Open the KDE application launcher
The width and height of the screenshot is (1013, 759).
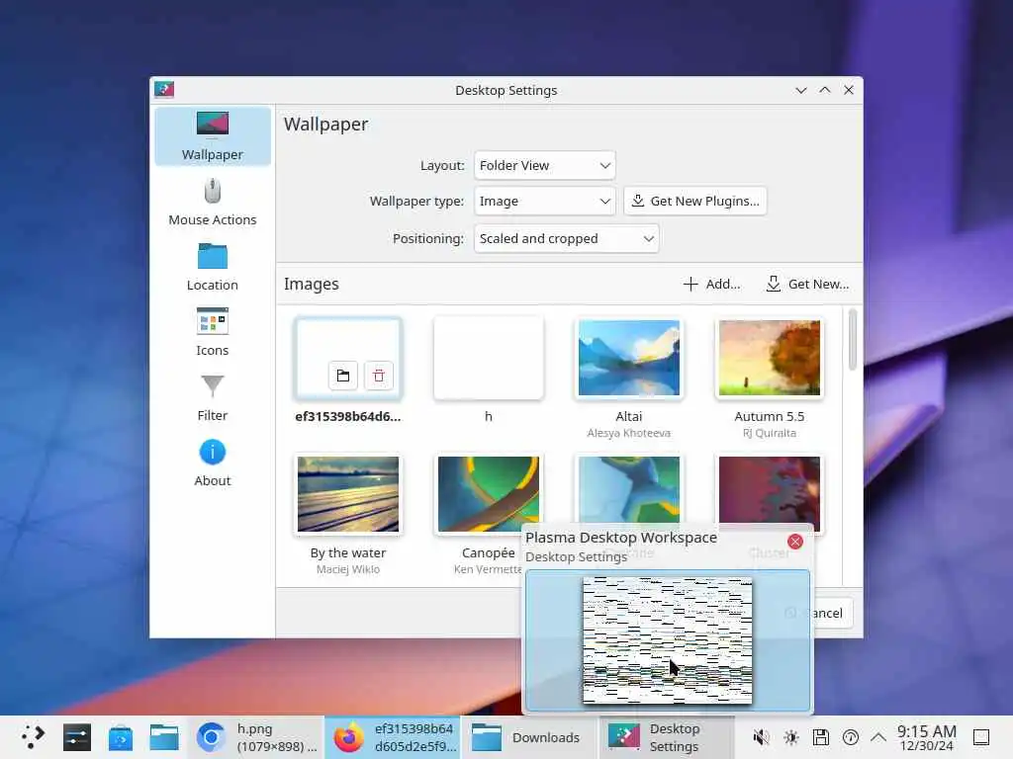coord(33,737)
